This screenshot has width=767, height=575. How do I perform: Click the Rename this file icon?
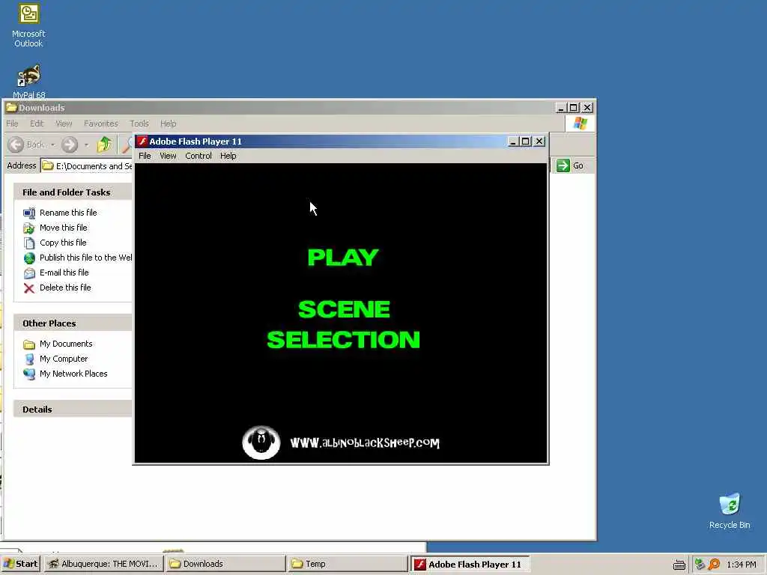[29, 213]
